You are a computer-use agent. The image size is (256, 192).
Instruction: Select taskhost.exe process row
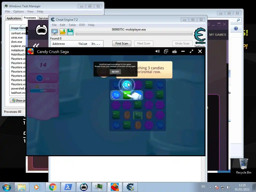[x=18, y=92]
